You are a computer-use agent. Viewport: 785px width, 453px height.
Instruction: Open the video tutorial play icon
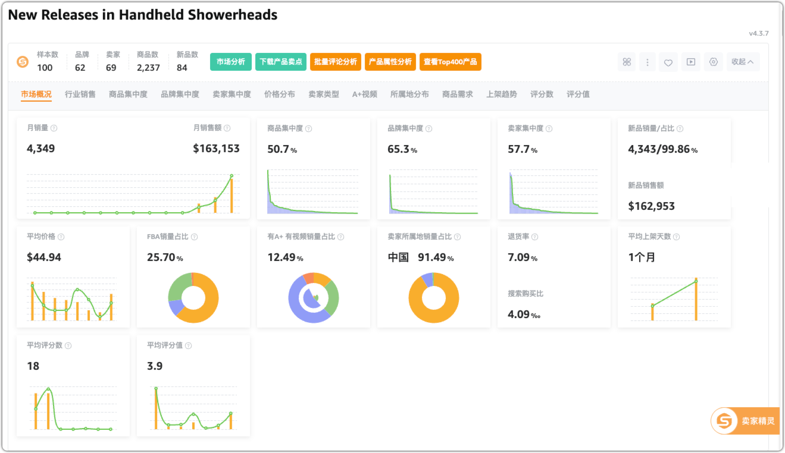coord(690,62)
